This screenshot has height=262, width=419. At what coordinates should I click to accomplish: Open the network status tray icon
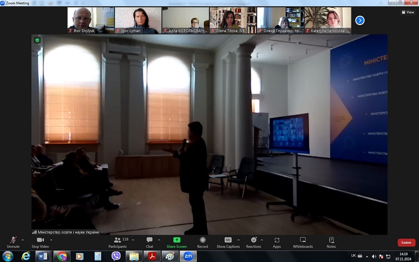click(x=388, y=256)
